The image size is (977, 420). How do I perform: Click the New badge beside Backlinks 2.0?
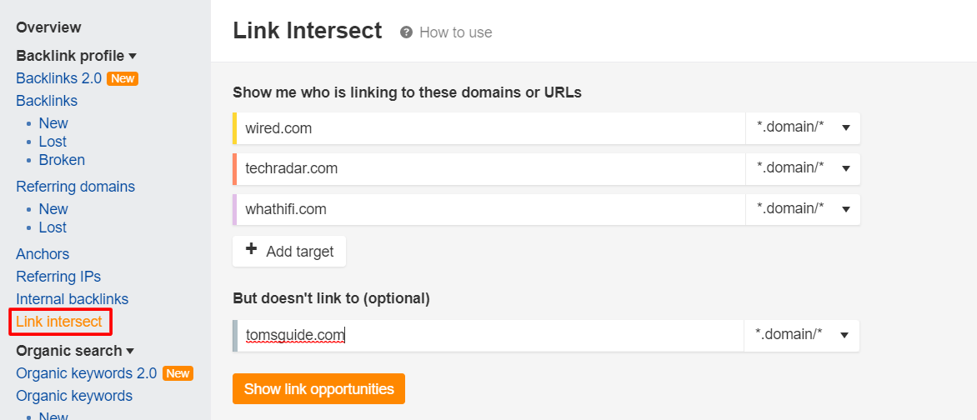(x=123, y=79)
